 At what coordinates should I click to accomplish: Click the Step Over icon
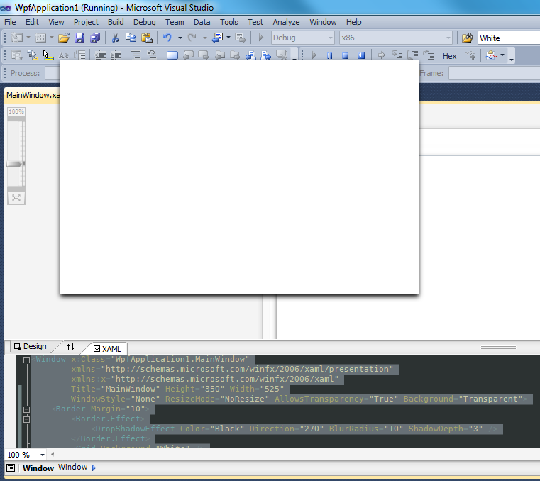[412, 55]
